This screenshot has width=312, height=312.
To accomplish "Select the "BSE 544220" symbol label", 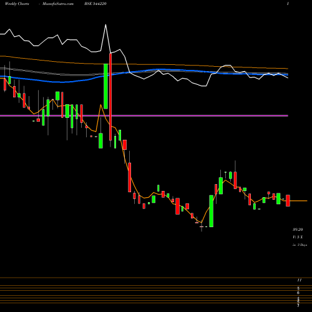I will point(95,4).
